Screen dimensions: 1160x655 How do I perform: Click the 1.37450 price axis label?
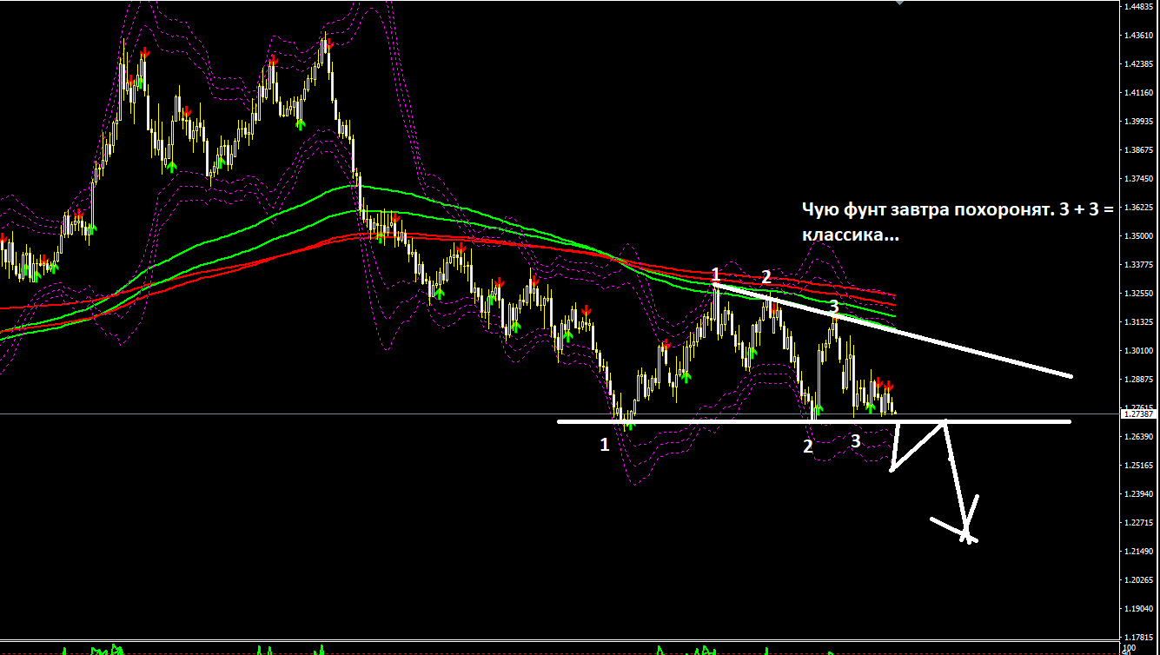click(1139, 179)
